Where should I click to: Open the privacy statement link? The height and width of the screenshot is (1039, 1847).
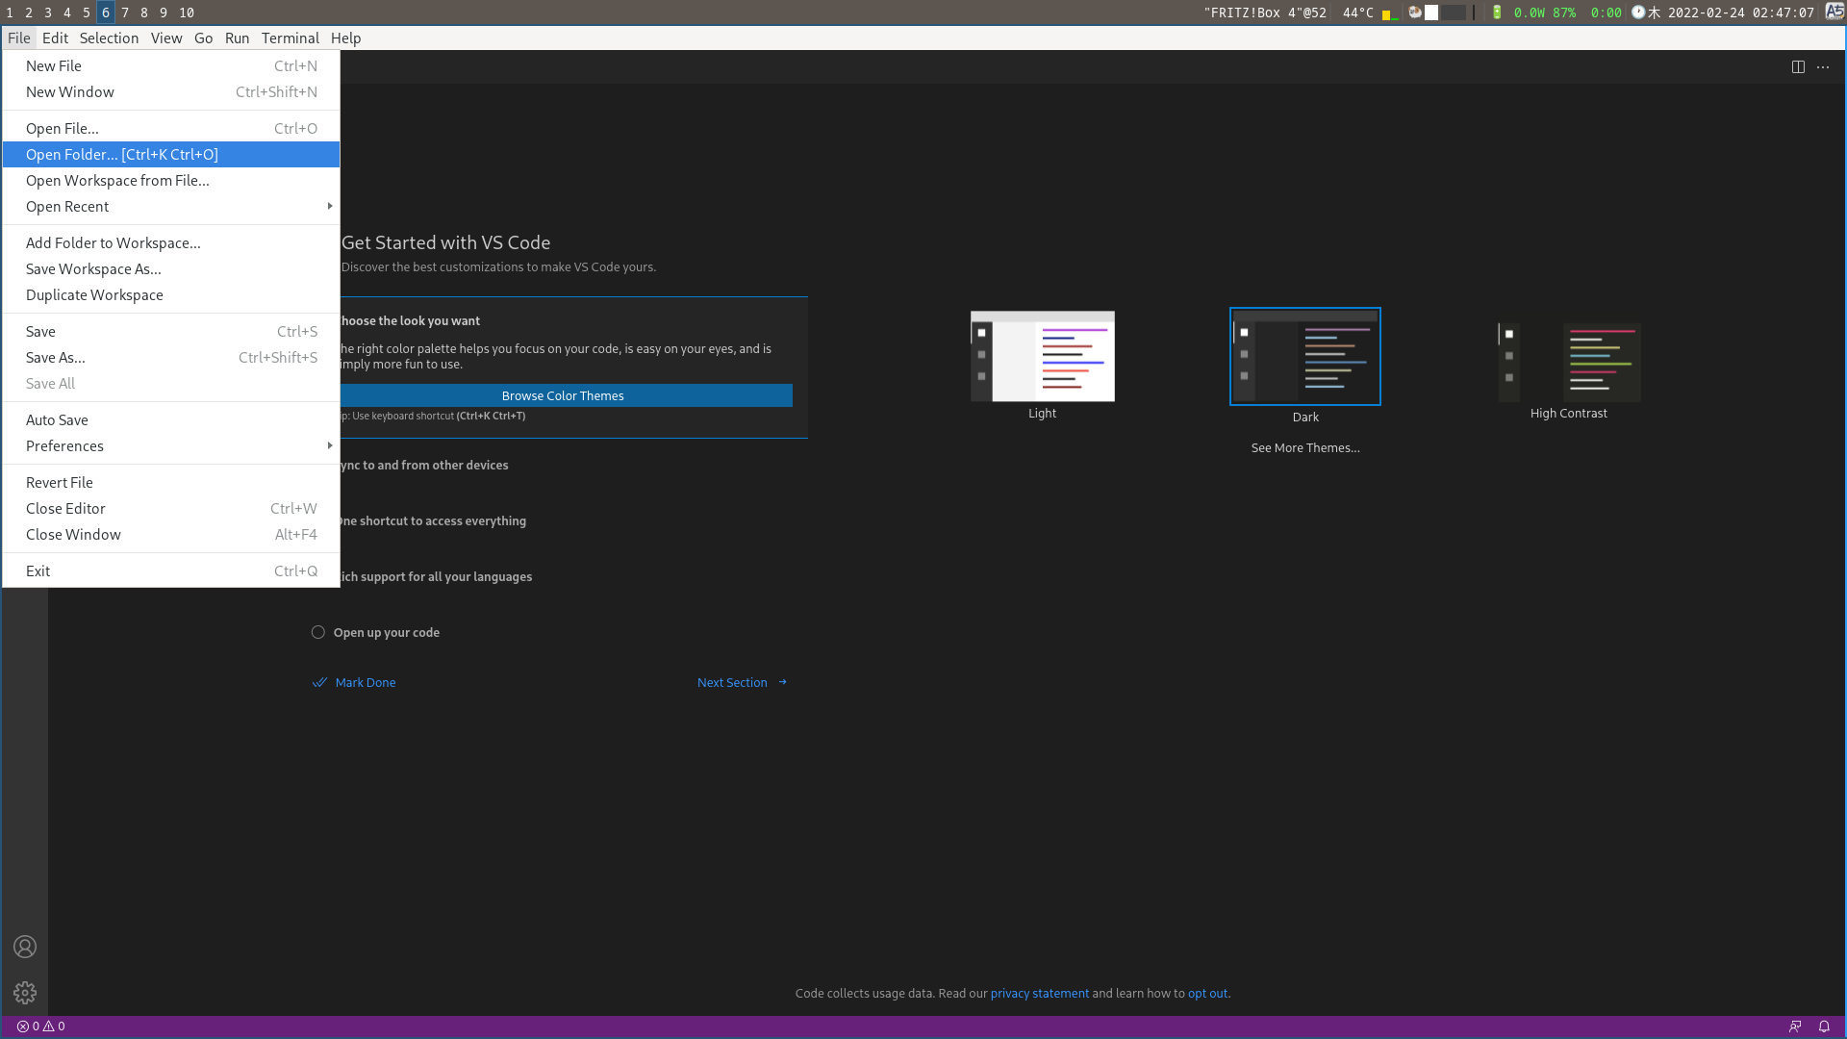[x=1040, y=993]
